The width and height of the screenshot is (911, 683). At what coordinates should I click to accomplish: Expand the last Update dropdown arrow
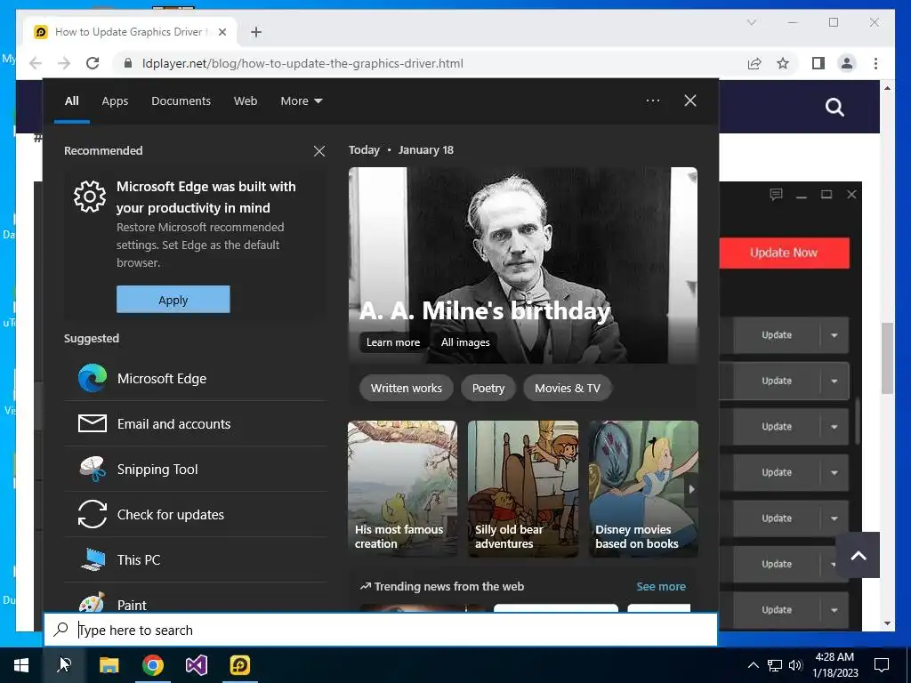(834, 610)
